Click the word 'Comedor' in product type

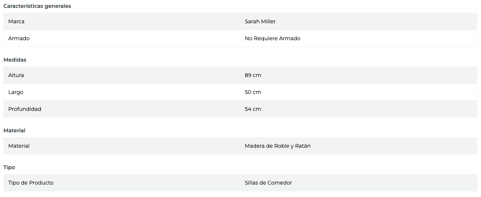pyautogui.click(x=279, y=183)
